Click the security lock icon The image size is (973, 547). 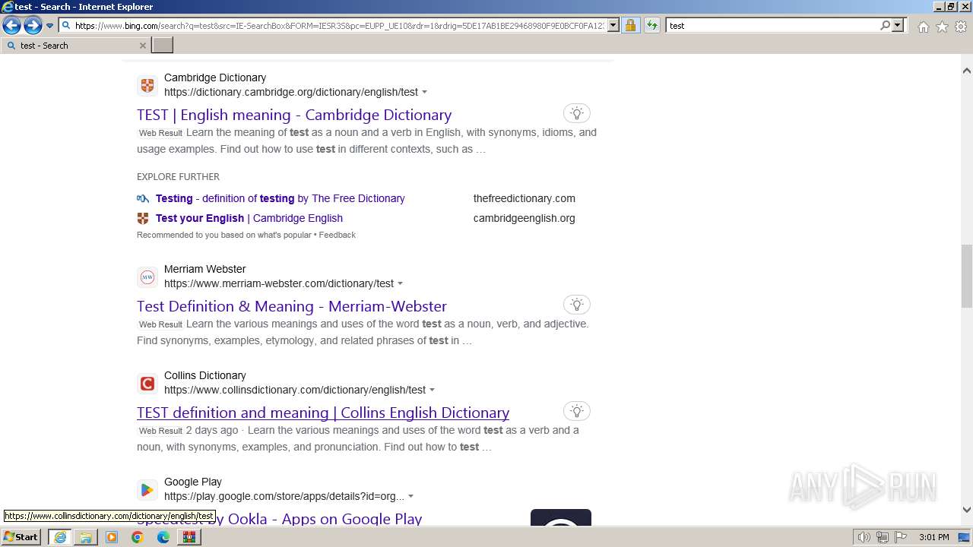click(630, 25)
